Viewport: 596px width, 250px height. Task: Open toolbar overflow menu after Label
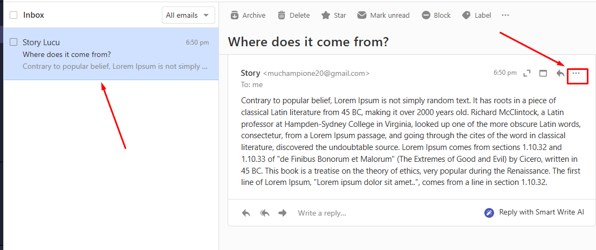click(x=505, y=15)
